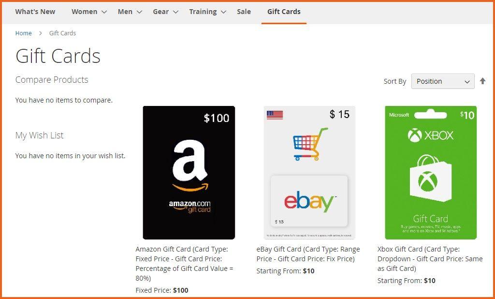Select the Gift Cards tab
The height and width of the screenshot is (299, 495).
(x=284, y=12)
